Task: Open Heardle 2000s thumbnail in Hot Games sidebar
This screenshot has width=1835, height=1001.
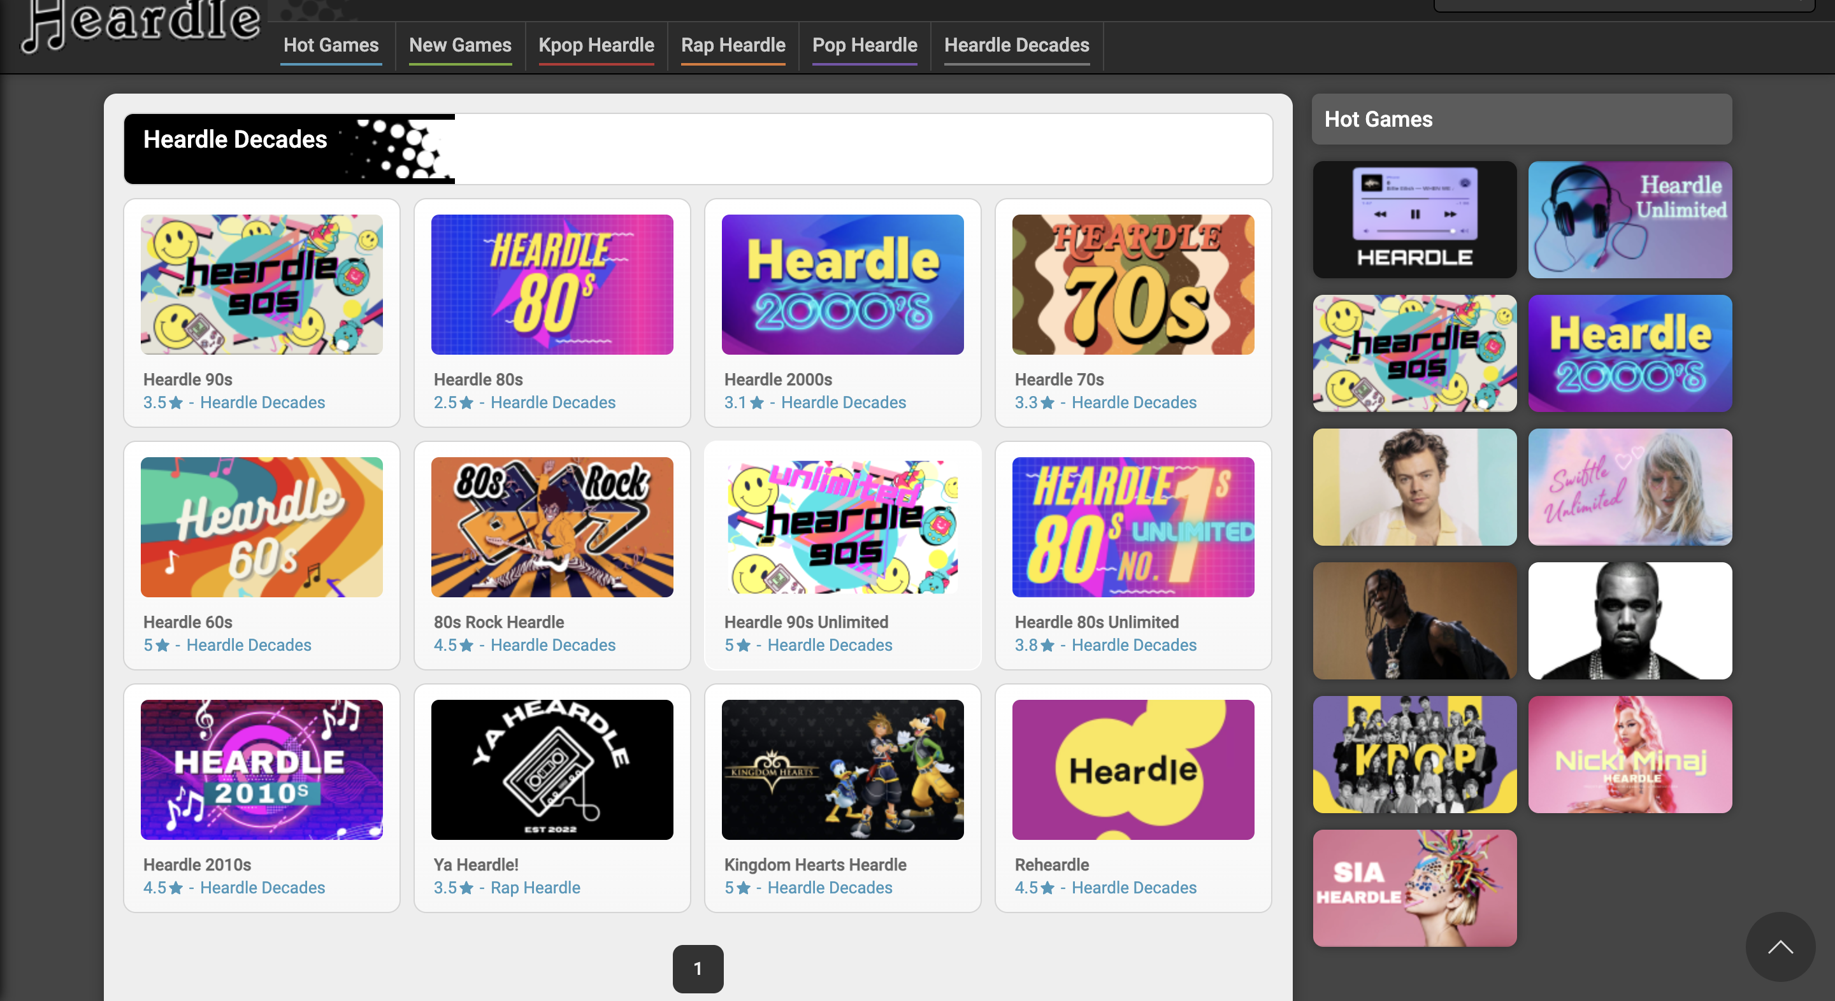Action: click(x=1630, y=354)
